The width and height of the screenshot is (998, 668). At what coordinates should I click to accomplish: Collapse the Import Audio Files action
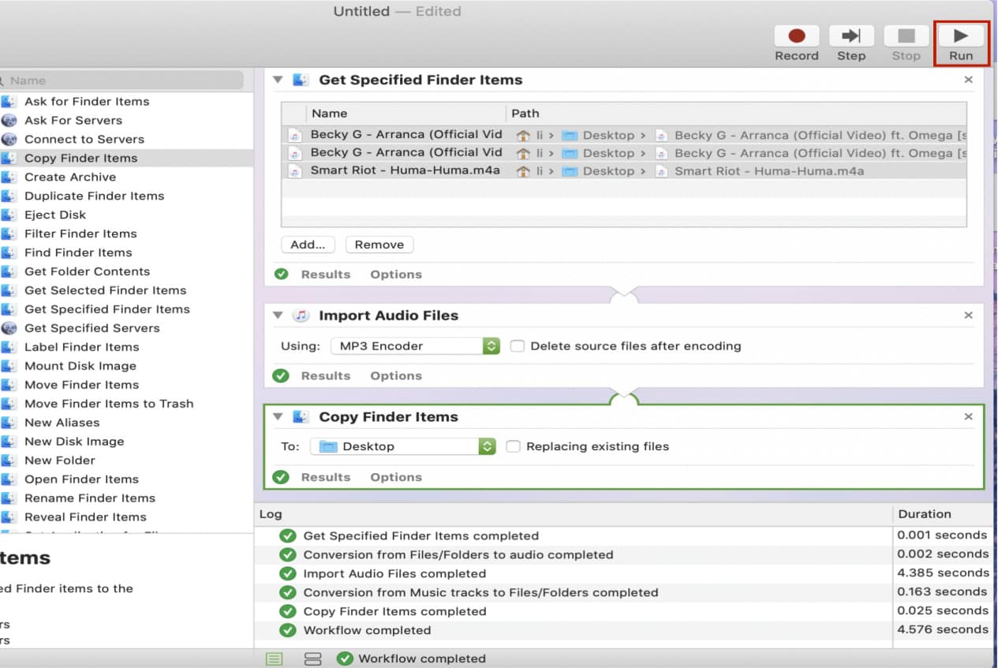click(x=277, y=315)
